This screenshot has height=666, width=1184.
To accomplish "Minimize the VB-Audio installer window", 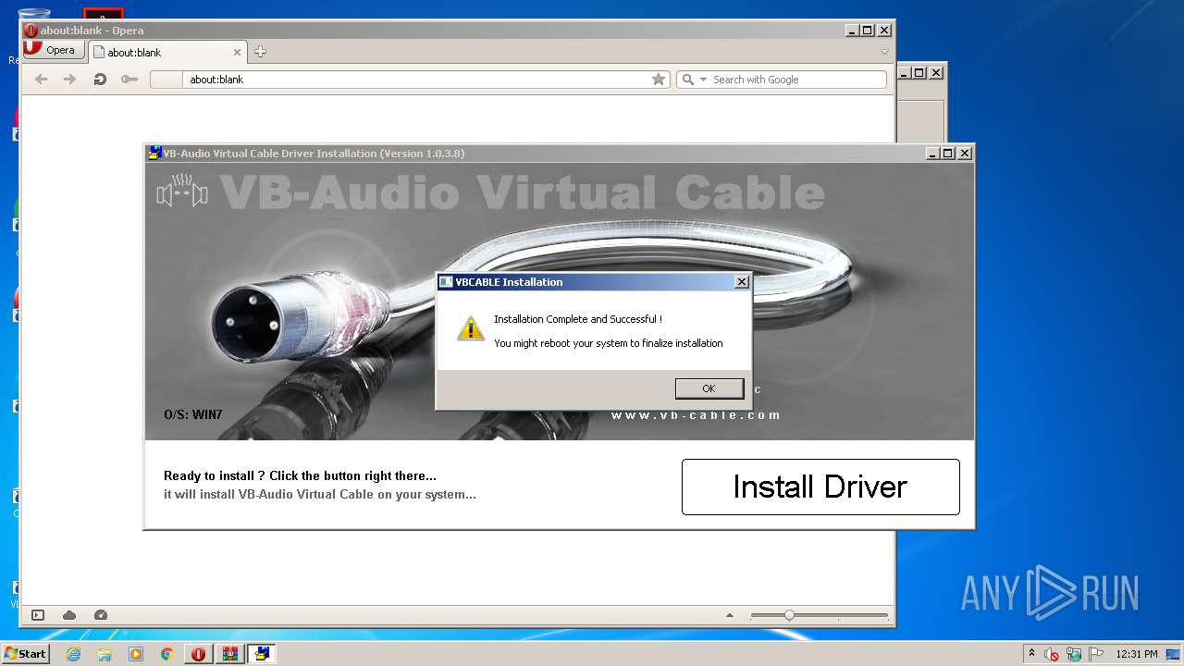I will [932, 154].
